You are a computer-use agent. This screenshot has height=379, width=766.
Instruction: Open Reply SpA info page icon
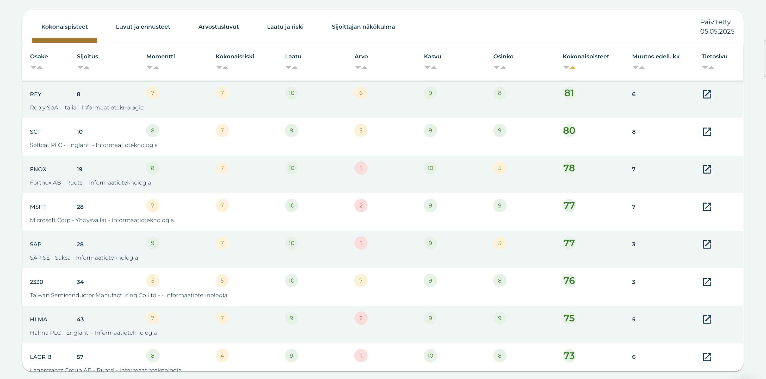click(x=707, y=94)
